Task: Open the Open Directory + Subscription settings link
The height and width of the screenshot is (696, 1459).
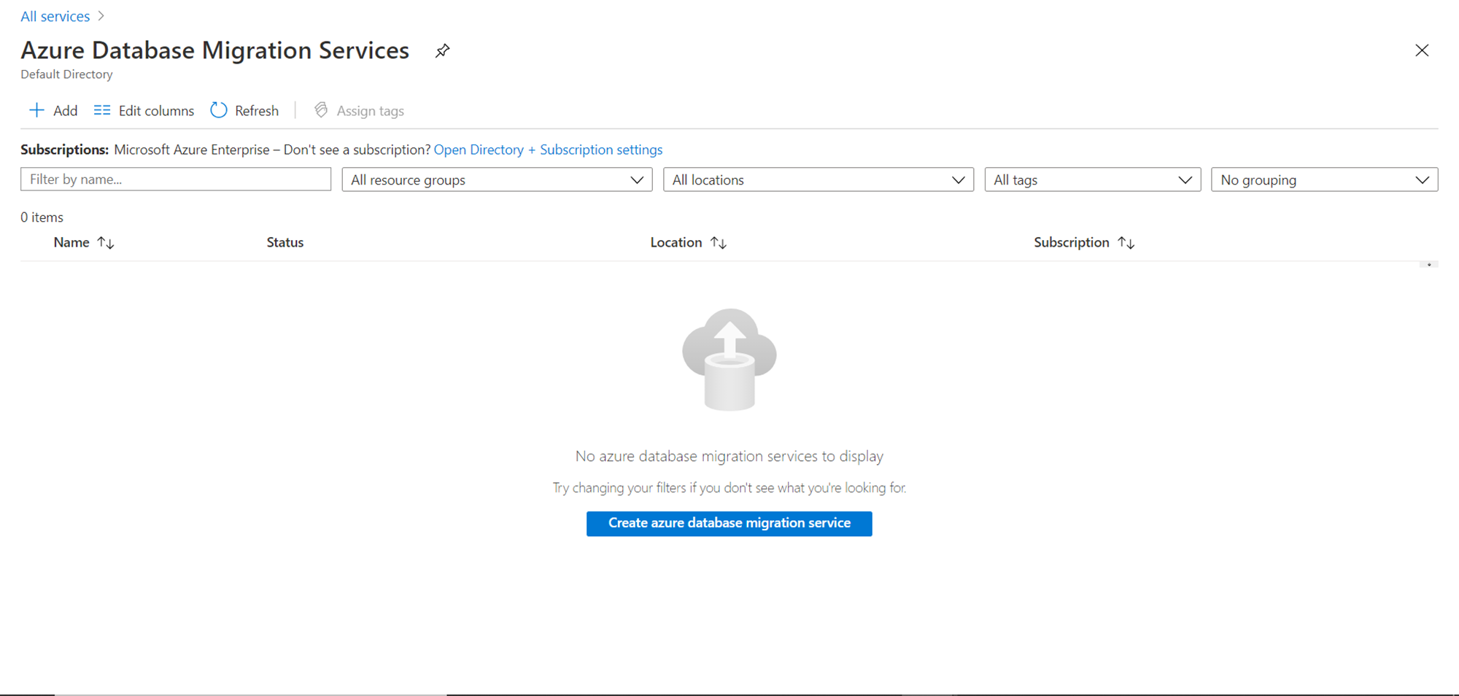Action: click(x=548, y=150)
